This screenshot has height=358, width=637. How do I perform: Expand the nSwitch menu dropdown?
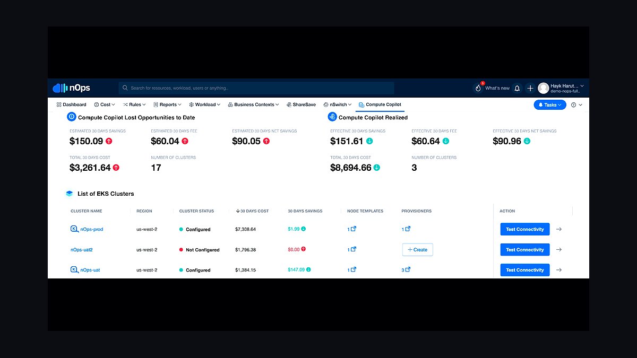[337, 104]
